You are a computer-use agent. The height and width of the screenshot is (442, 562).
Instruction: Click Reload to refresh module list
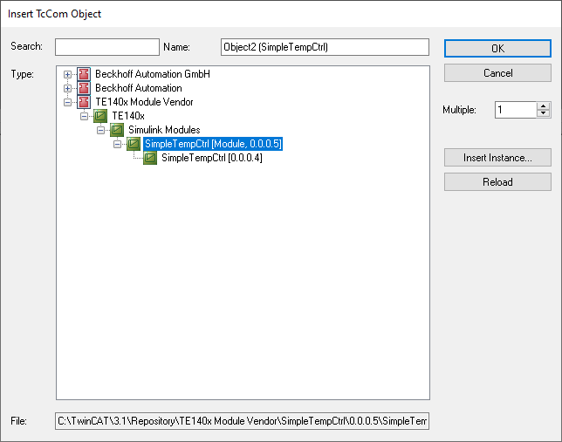[x=497, y=182]
